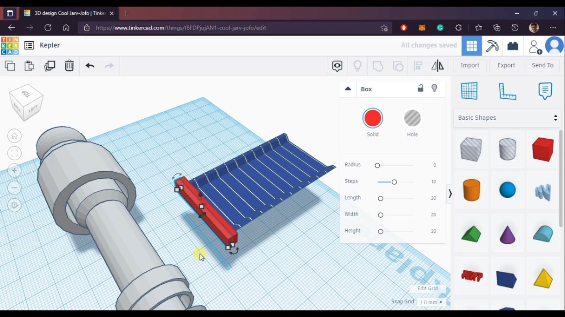Undo the last action
565x317 pixels.
coord(90,66)
